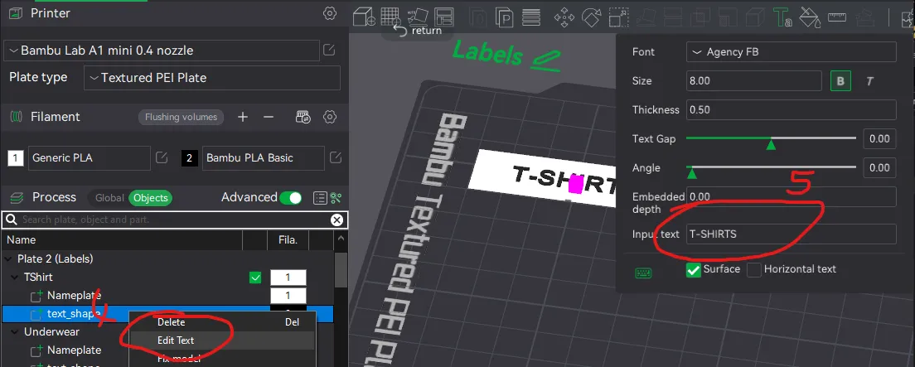Open the Generic PLA filament dropdown
The width and height of the screenshot is (915, 367).
click(90, 157)
